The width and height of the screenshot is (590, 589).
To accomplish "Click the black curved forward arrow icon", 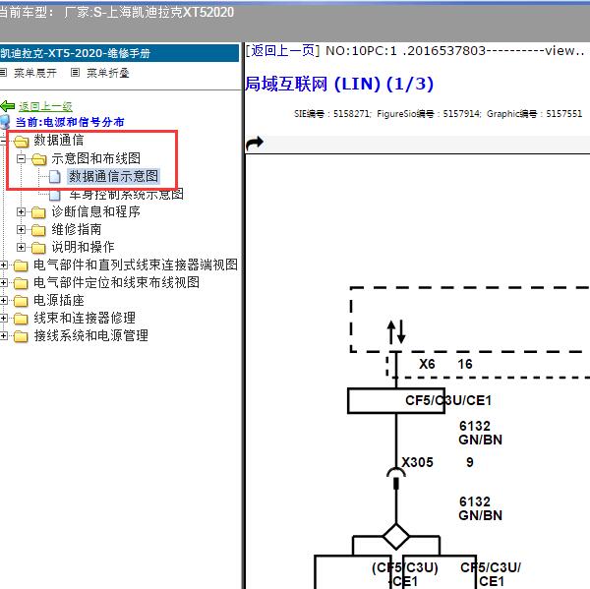I will 255,143.
